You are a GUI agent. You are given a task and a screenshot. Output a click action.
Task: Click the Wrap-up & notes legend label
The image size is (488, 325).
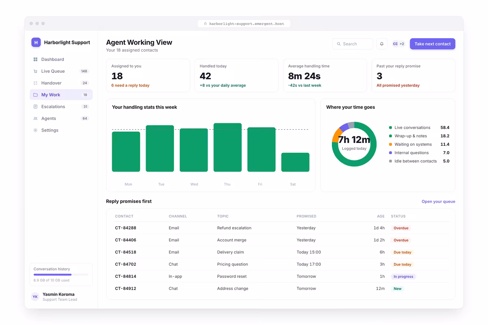click(411, 136)
